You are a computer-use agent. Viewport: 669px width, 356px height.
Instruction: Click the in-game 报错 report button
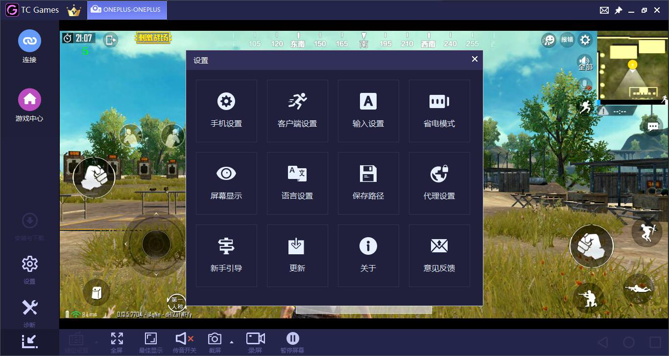[567, 40]
